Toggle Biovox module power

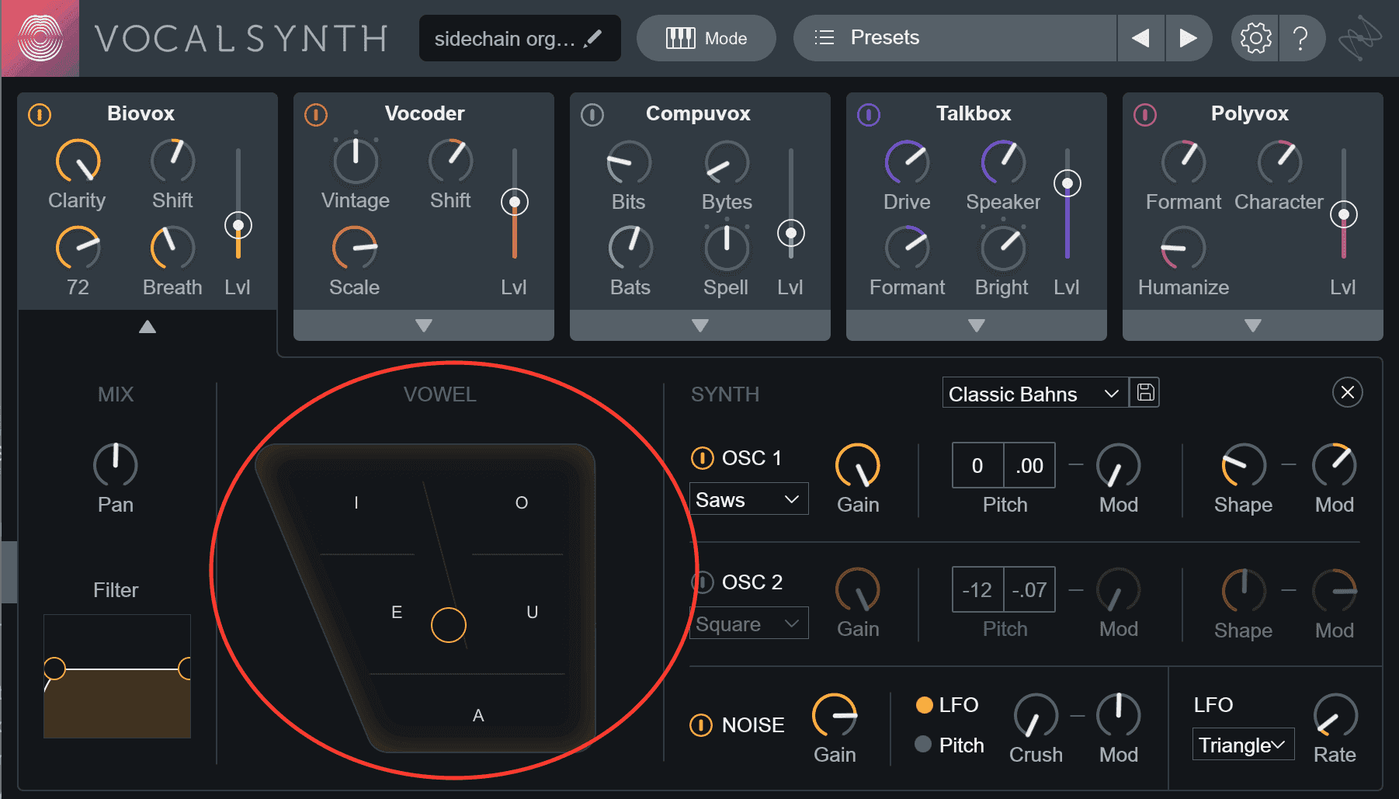point(40,115)
